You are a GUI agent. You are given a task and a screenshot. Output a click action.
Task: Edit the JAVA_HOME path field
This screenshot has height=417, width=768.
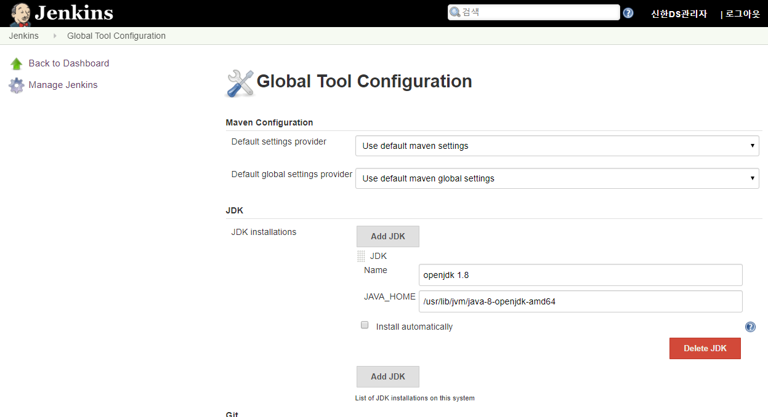(581, 301)
